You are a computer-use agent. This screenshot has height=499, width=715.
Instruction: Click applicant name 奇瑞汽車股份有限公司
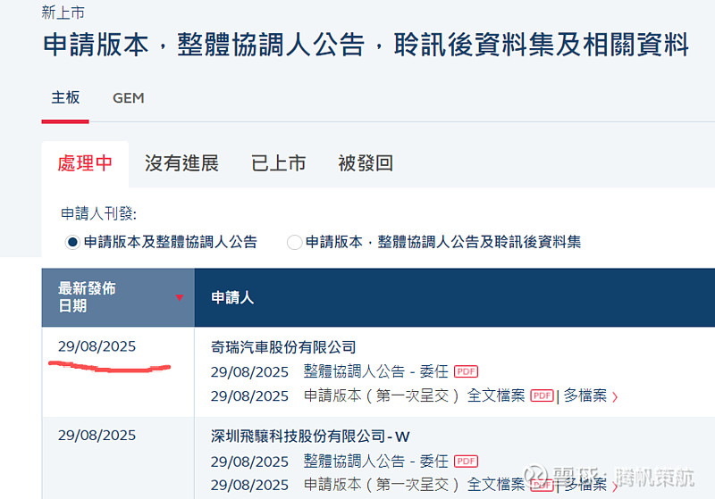tap(283, 347)
